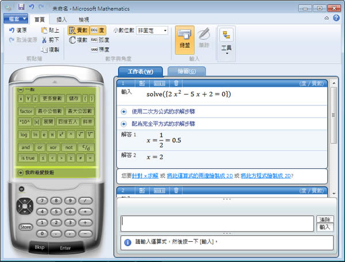Click the trash icon on entry 1
Image resolution: width=345 pixels, height=262 pixels.
click(177, 83)
